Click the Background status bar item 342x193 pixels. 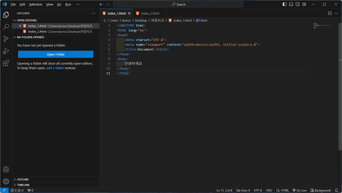[x=321, y=190]
